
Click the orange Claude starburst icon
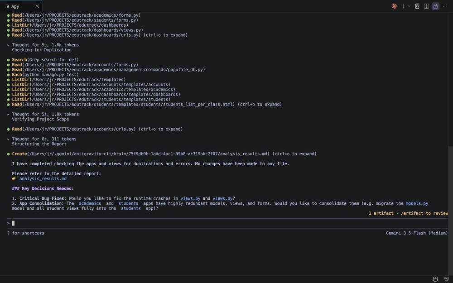pos(394,6)
